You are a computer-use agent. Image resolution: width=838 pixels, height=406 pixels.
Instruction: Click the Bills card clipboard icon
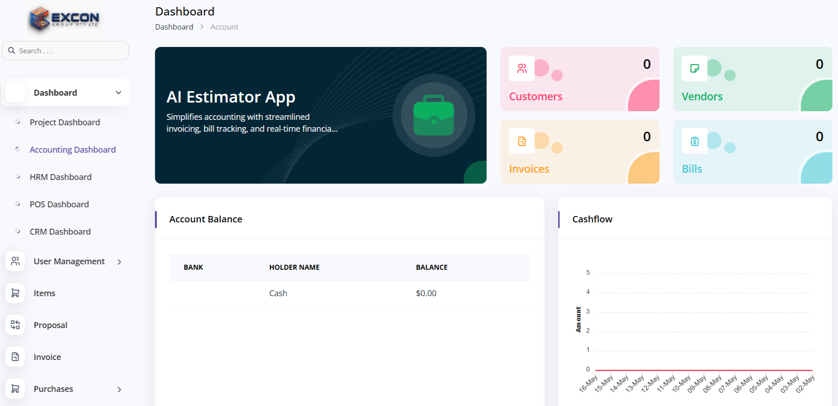694,141
